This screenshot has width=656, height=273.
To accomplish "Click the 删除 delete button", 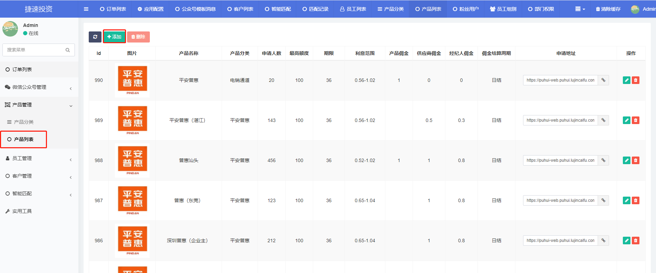I will [138, 37].
